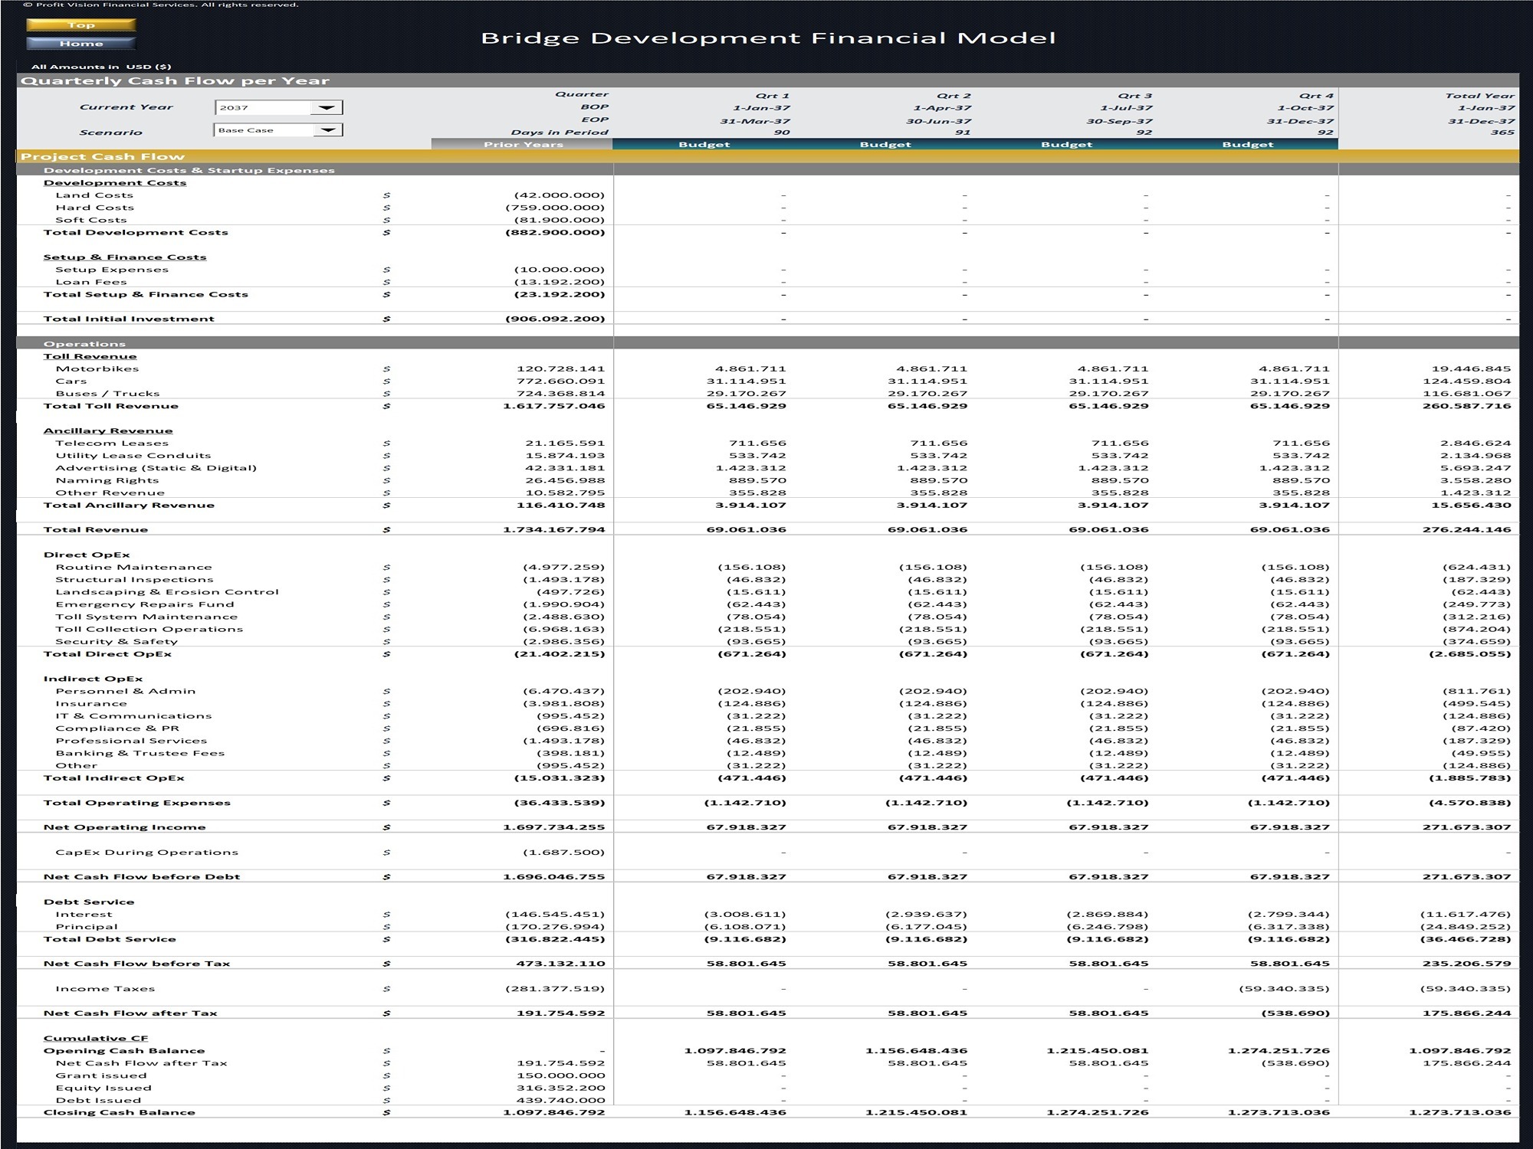Click the Prior Years column header

[523, 144]
